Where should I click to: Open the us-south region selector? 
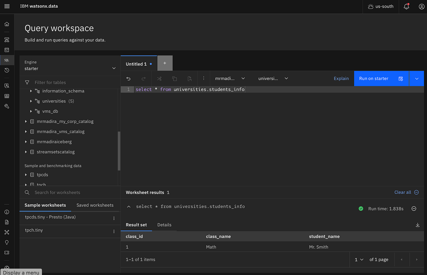point(381,6)
